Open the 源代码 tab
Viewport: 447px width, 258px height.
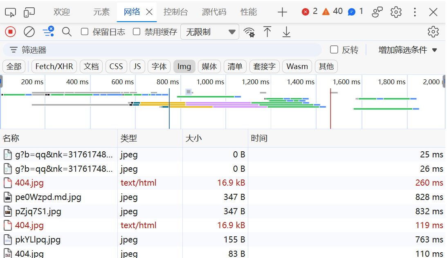click(x=214, y=12)
